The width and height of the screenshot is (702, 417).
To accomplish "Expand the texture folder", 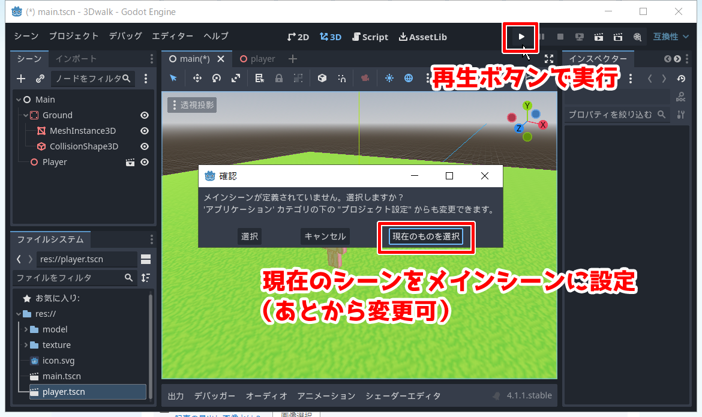I will point(26,345).
